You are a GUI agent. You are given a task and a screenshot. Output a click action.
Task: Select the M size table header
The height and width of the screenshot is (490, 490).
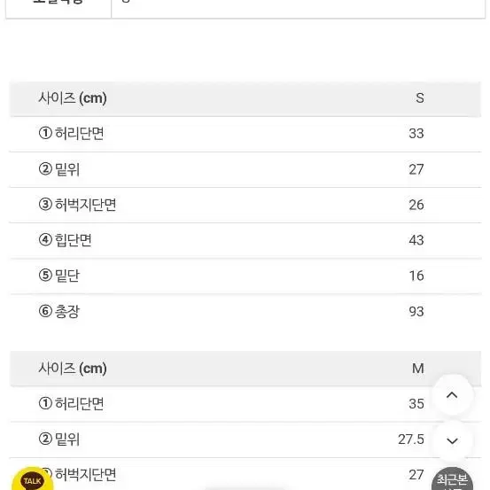click(245, 369)
